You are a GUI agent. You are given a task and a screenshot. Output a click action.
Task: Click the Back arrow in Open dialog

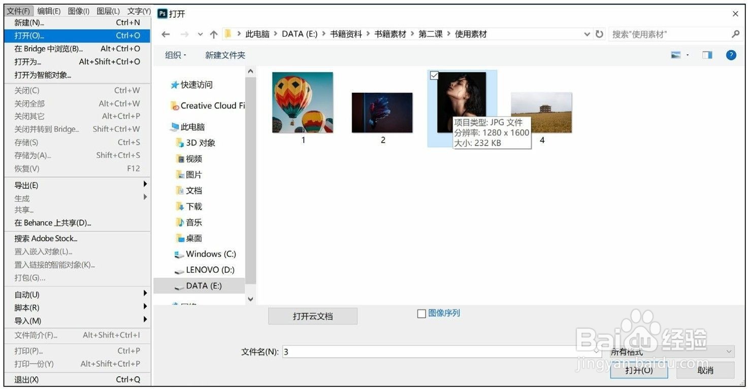(x=166, y=34)
